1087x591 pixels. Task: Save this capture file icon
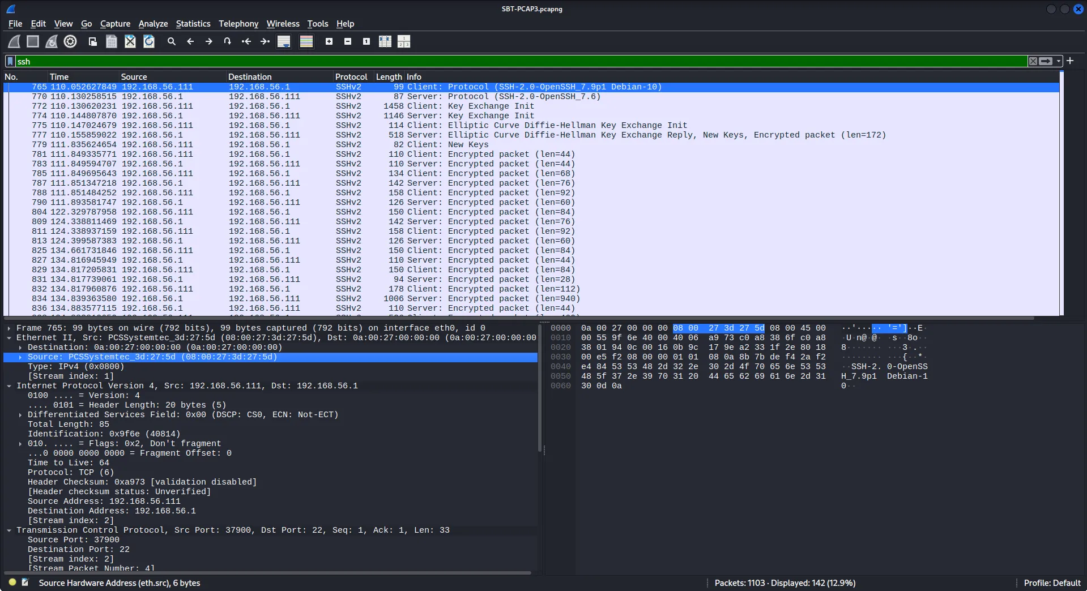(112, 41)
